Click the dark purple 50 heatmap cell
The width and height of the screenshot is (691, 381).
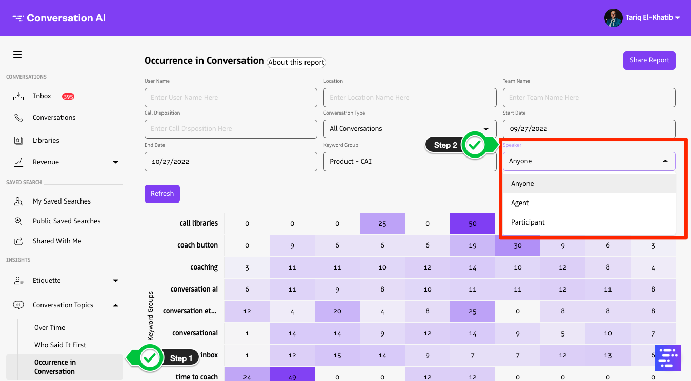click(472, 223)
